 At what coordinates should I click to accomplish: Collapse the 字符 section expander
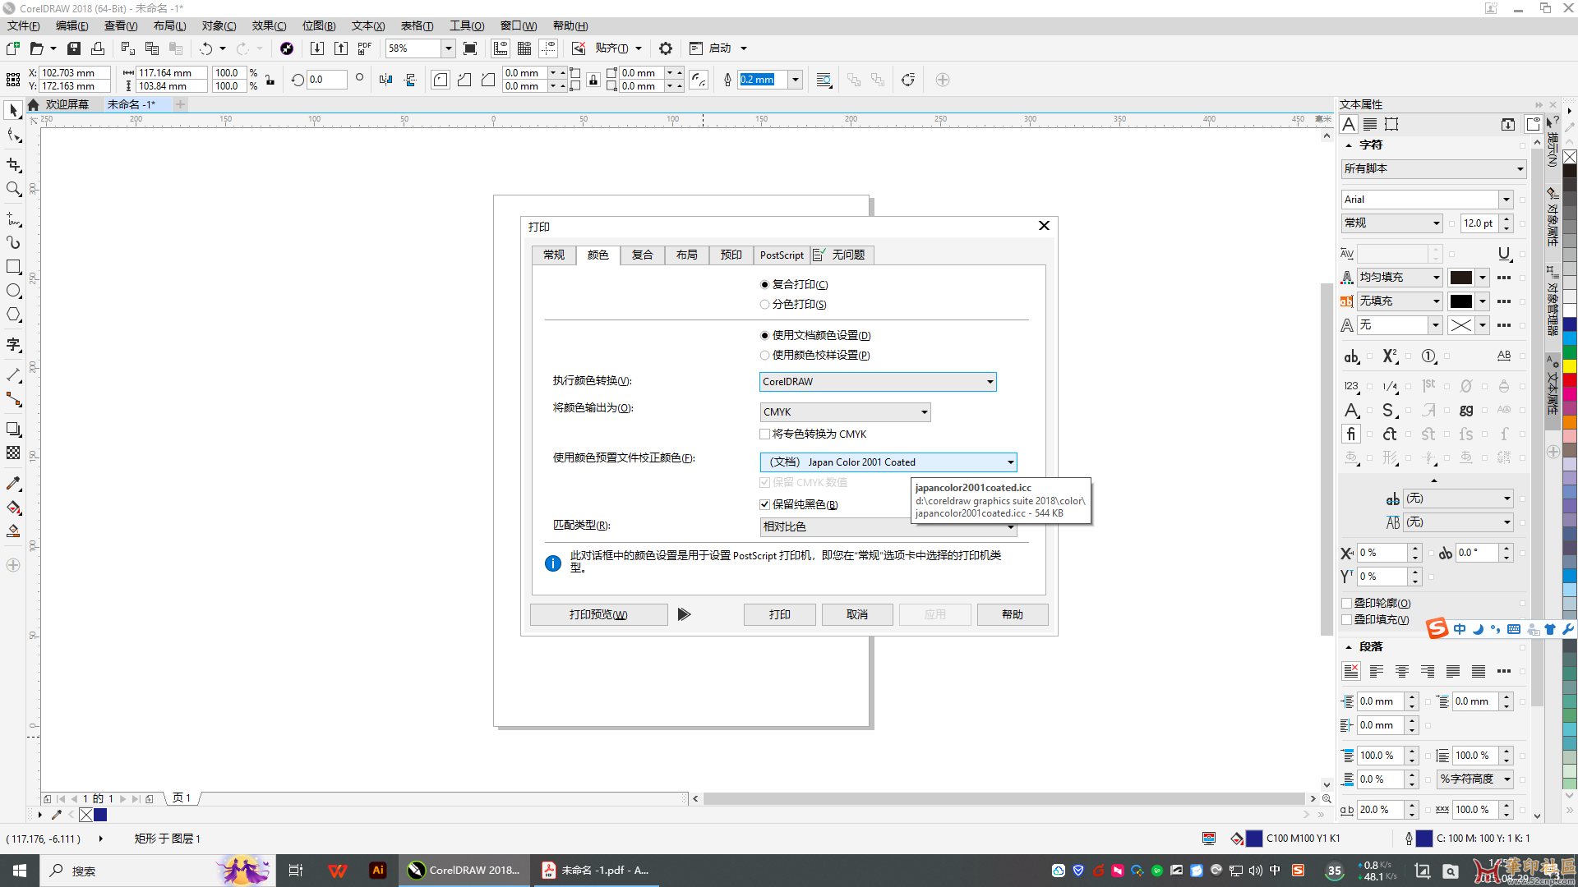[x=1349, y=145]
